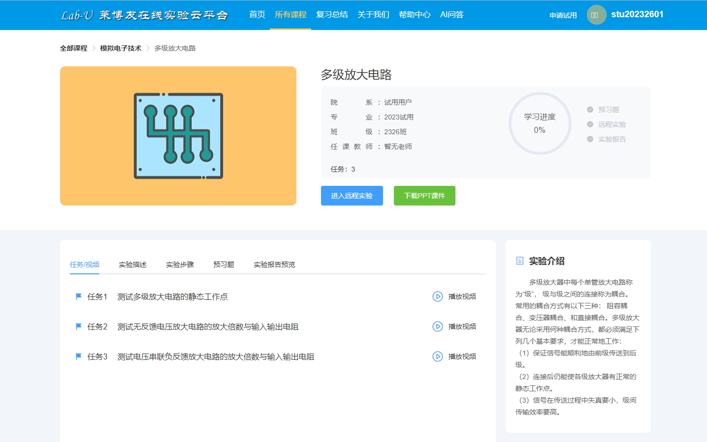Click the blue flag icon beside 任务3
Image resolution: width=707 pixels, height=442 pixels.
click(x=78, y=356)
